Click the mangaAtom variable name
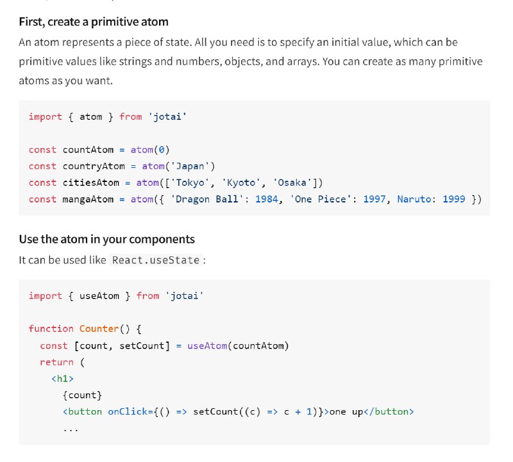 click(88, 199)
